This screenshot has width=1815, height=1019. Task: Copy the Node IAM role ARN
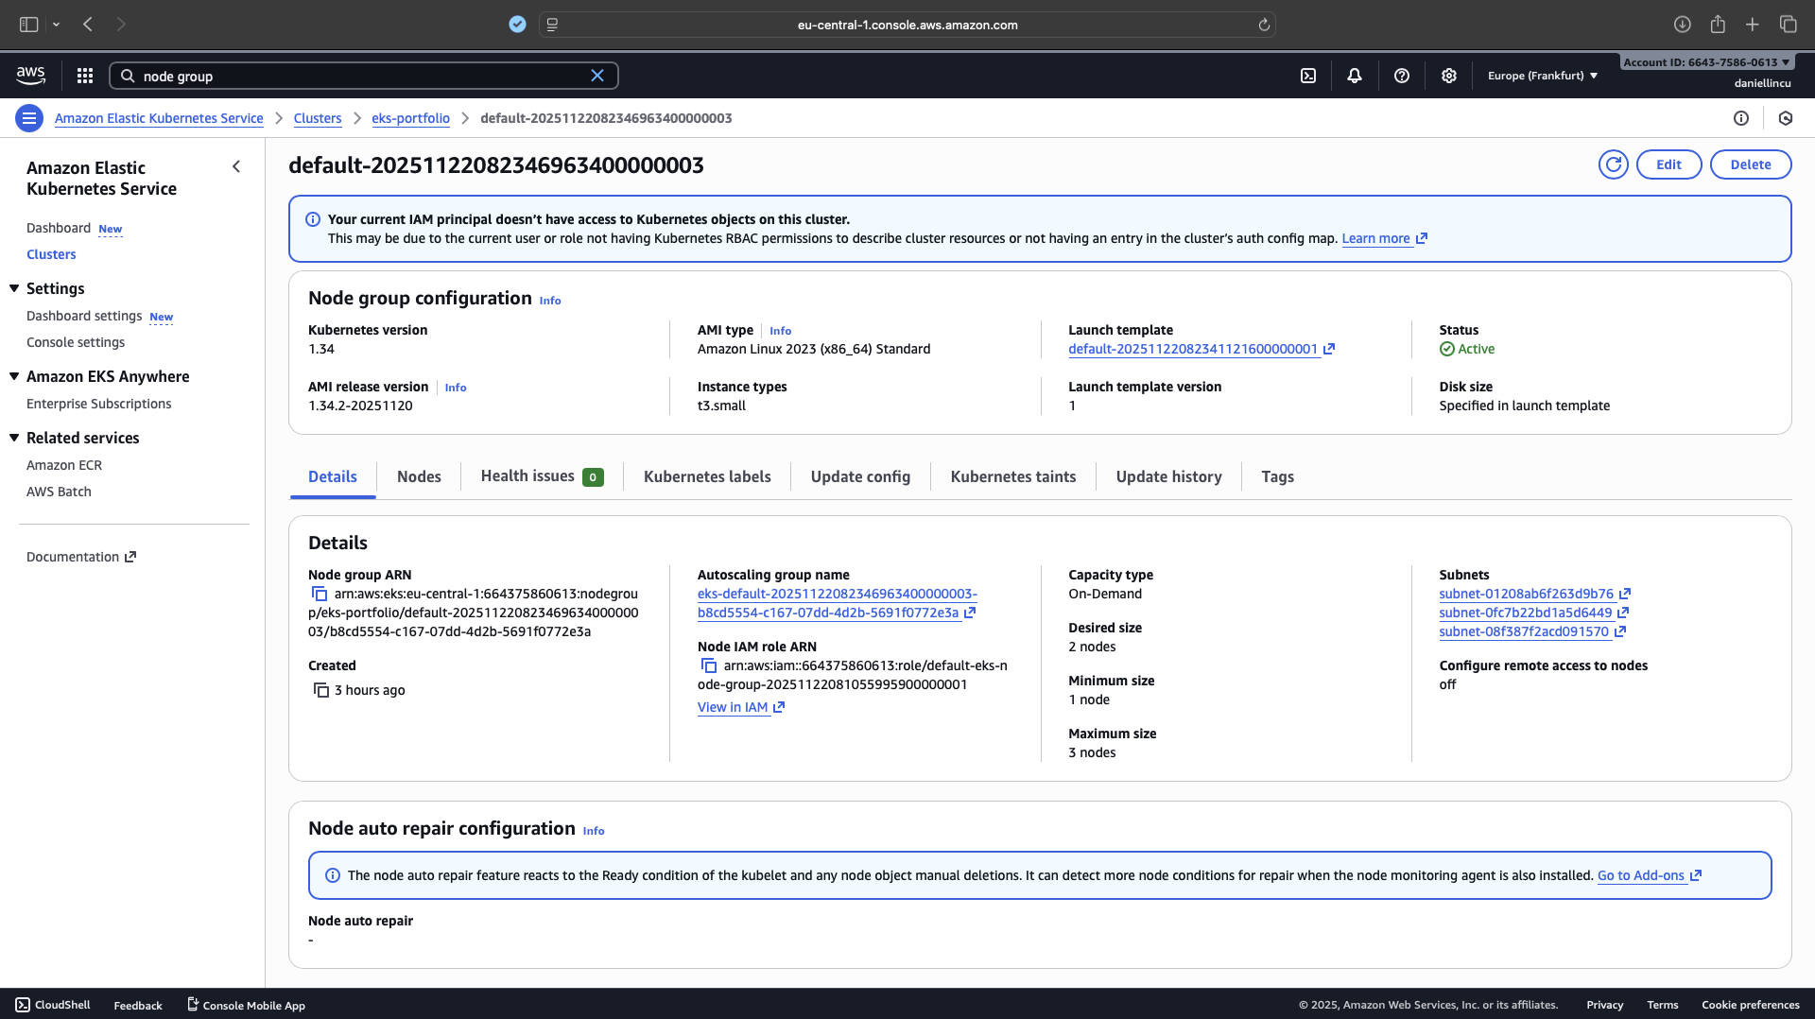[x=709, y=666]
